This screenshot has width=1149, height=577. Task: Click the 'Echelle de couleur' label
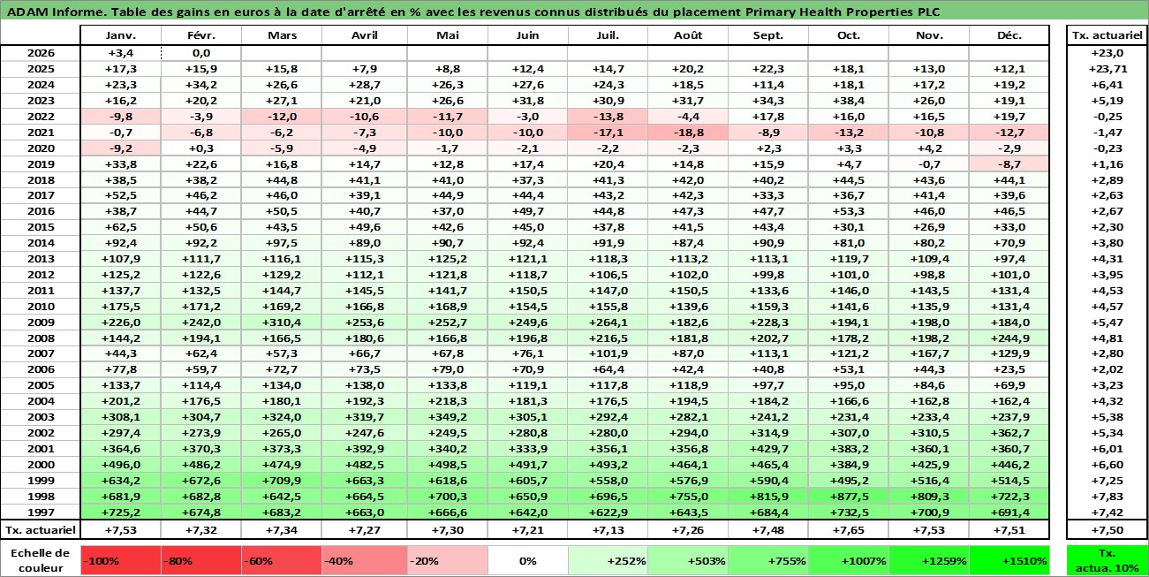[x=41, y=559]
